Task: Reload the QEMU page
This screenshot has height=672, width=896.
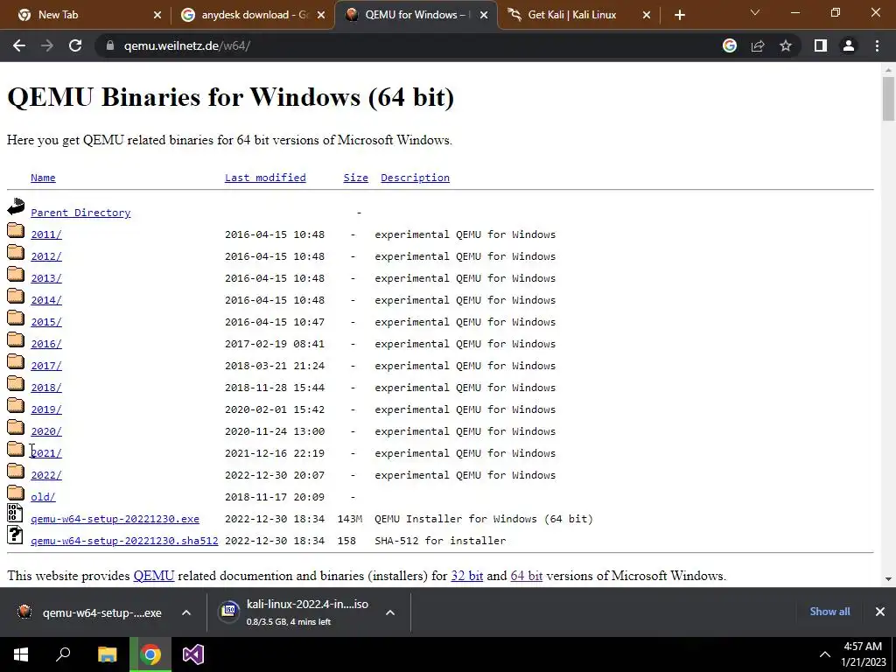Action: (x=75, y=45)
